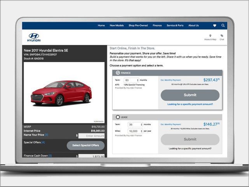This screenshot has width=249, height=187.
Task: Open Service & Parts menu
Action: coord(175,25)
